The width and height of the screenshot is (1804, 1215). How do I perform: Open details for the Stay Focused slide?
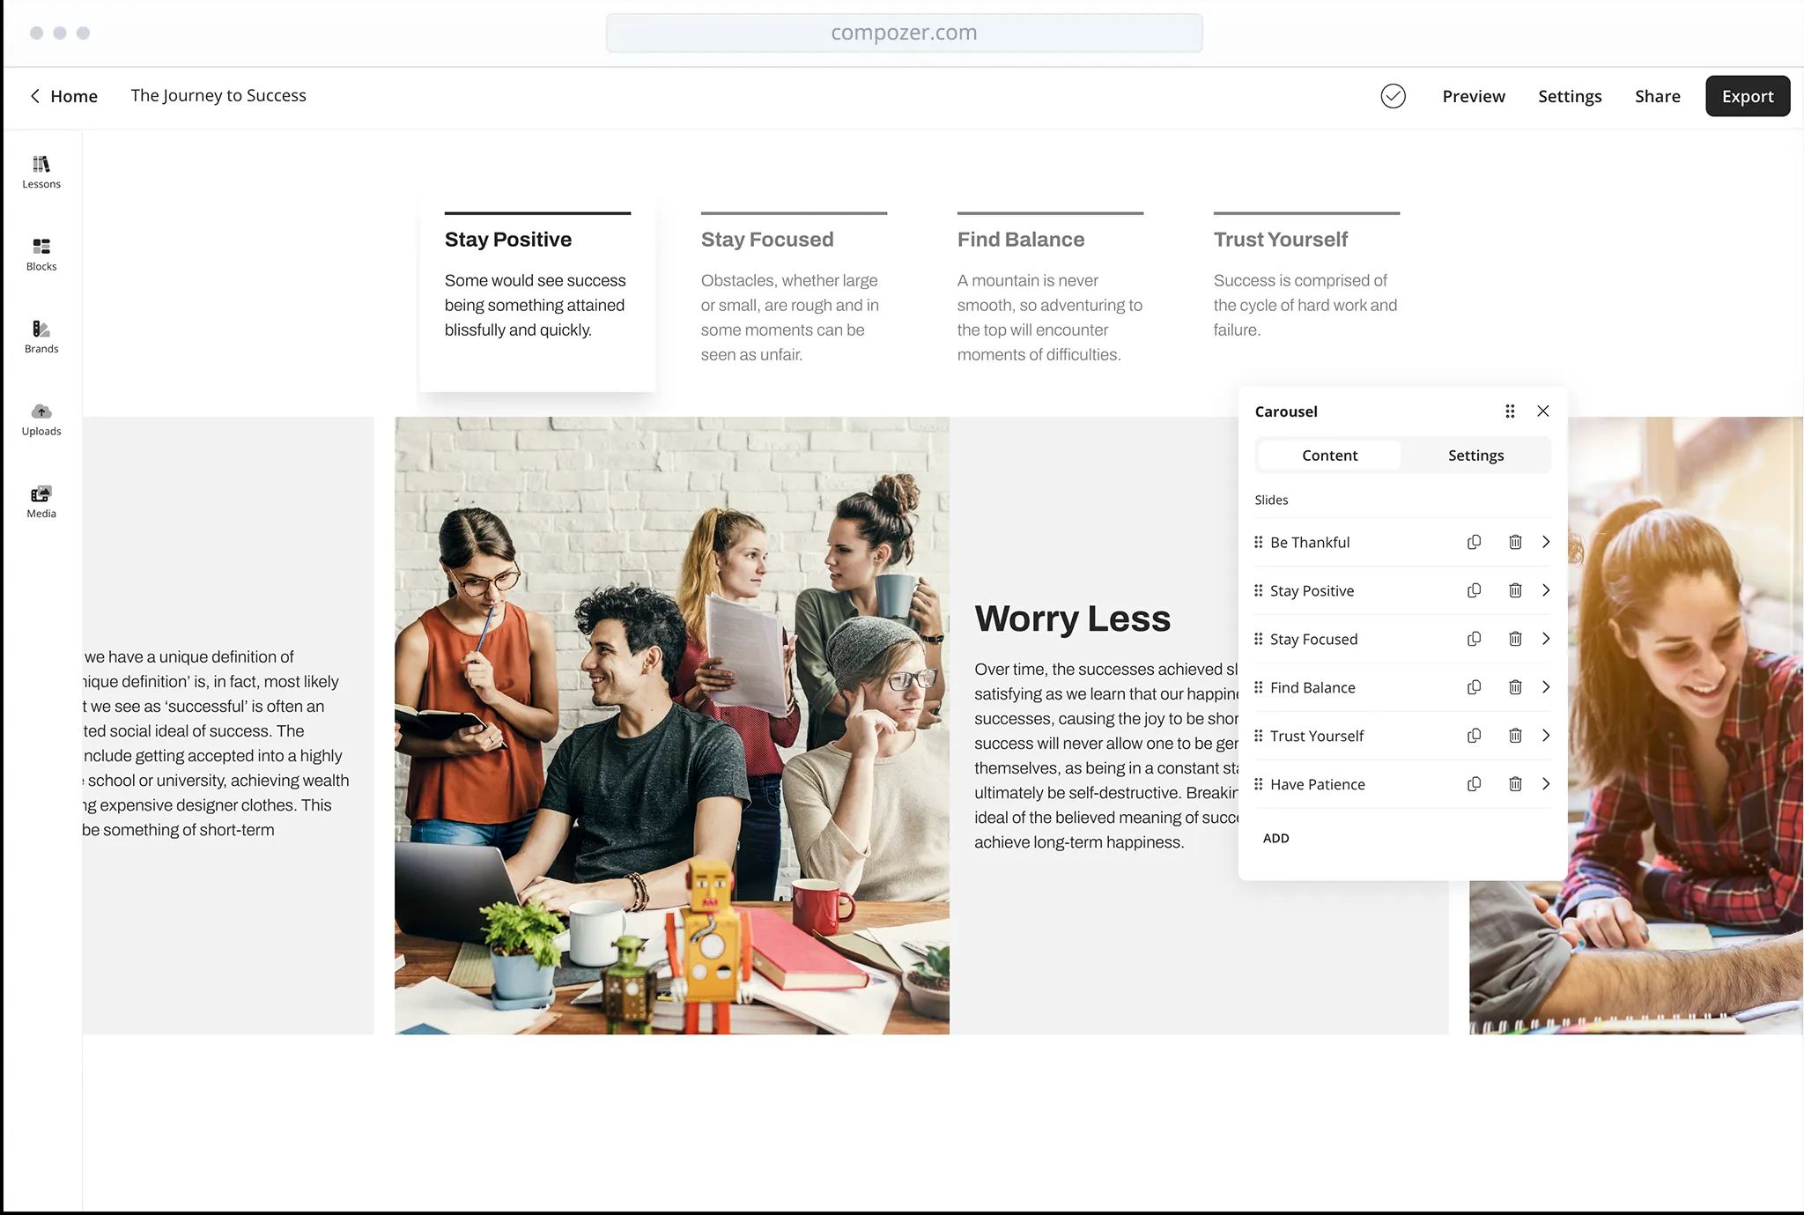1546,639
